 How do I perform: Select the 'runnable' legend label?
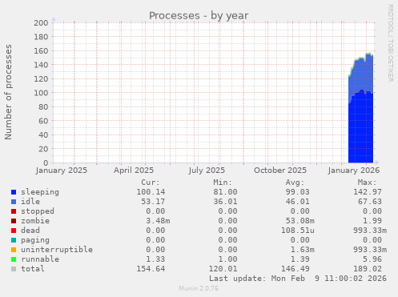[40, 259]
